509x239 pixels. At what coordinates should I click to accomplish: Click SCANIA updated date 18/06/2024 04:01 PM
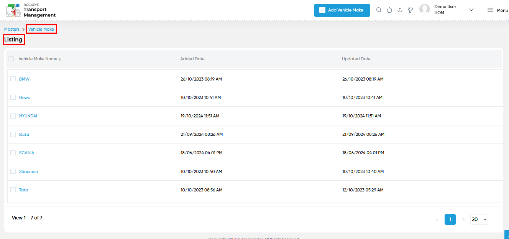(363, 153)
